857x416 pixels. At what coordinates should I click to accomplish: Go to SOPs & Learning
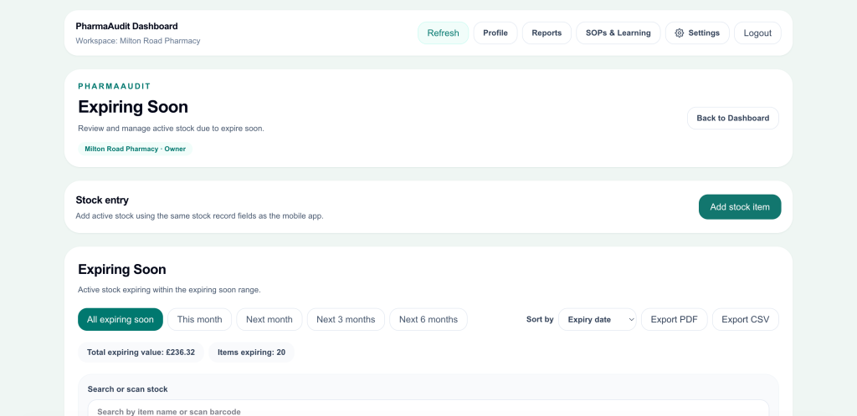[618, 33]
